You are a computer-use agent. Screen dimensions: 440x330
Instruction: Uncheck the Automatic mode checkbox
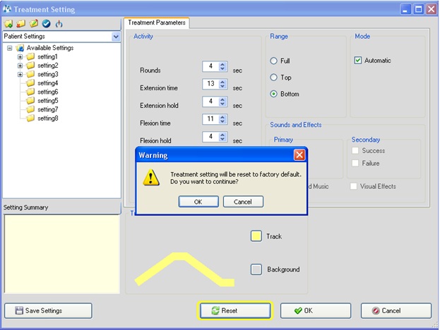(358, 61)
